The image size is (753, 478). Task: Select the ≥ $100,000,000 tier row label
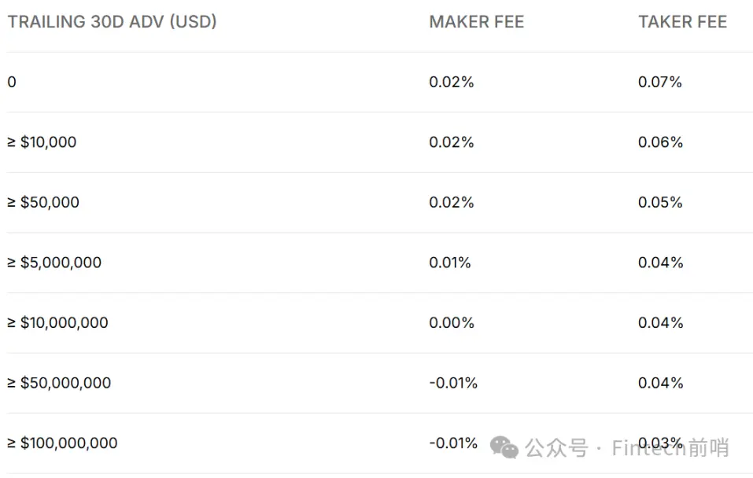[63, 443]
